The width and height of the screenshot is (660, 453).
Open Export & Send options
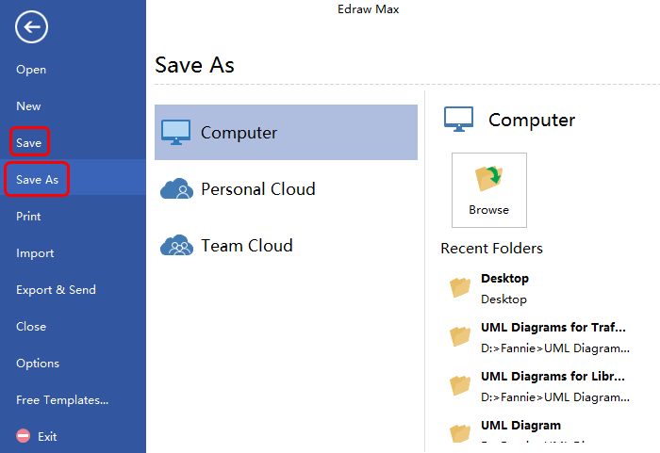click(x=56, y=290)
